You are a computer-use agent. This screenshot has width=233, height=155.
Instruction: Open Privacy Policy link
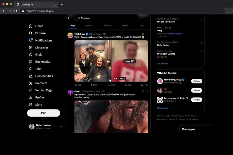point(177,116)
